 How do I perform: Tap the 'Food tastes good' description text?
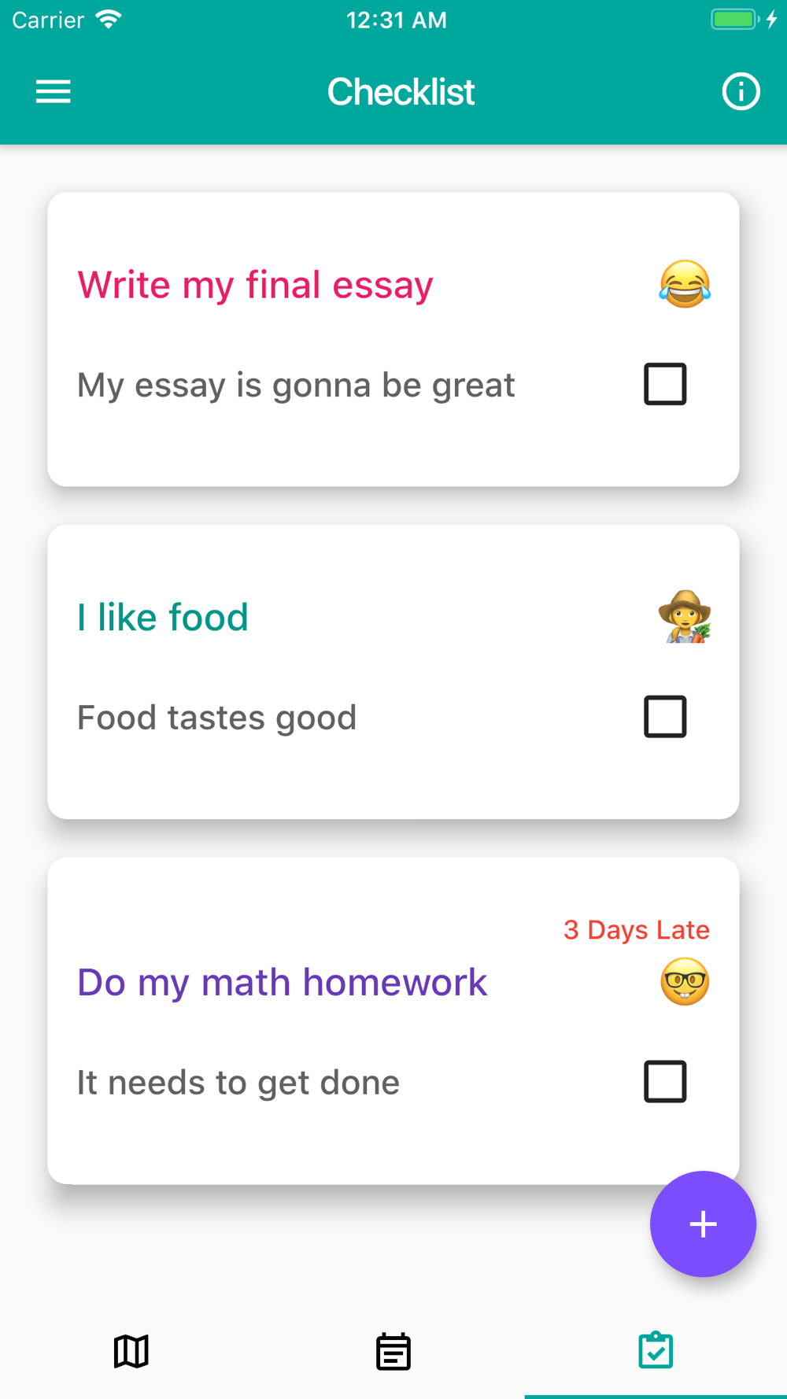point(216,718)
